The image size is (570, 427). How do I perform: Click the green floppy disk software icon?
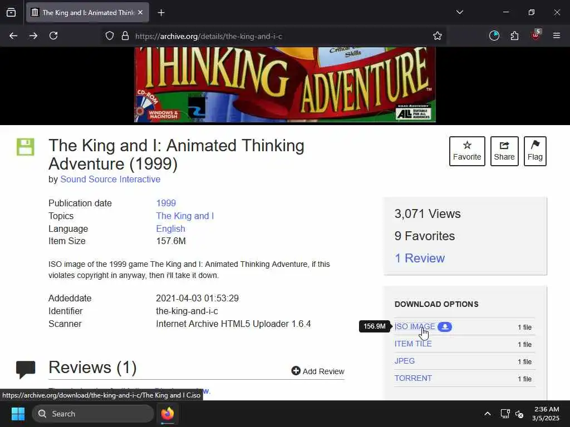(x=26, y=147)
